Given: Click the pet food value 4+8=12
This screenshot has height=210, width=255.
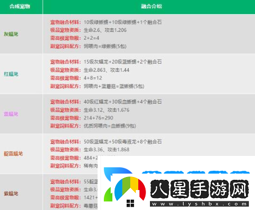Looking at the screenshot, I should click(x=93, y=78).
